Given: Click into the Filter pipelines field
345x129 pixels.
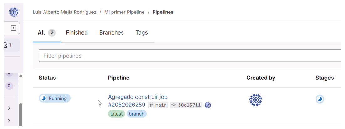Looking at the screenshot, I should 188,56.
